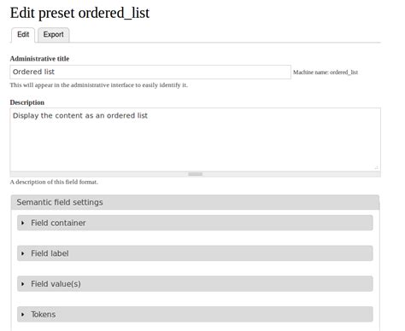The height and width of the screenshot is (331, 405).
Task: Expand the Field value(s) section title
Action: tap(56, 284)
